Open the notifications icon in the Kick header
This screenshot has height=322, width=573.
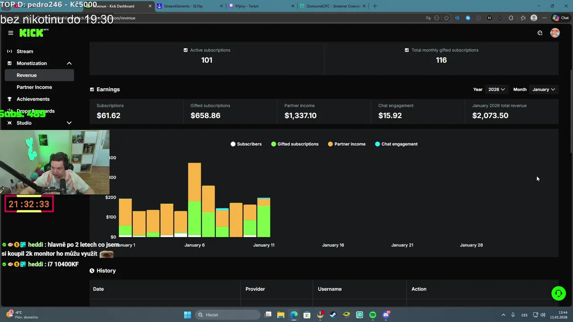click(540, 33)
